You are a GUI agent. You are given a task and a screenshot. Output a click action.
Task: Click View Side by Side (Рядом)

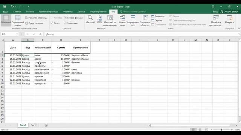point(174,16)
